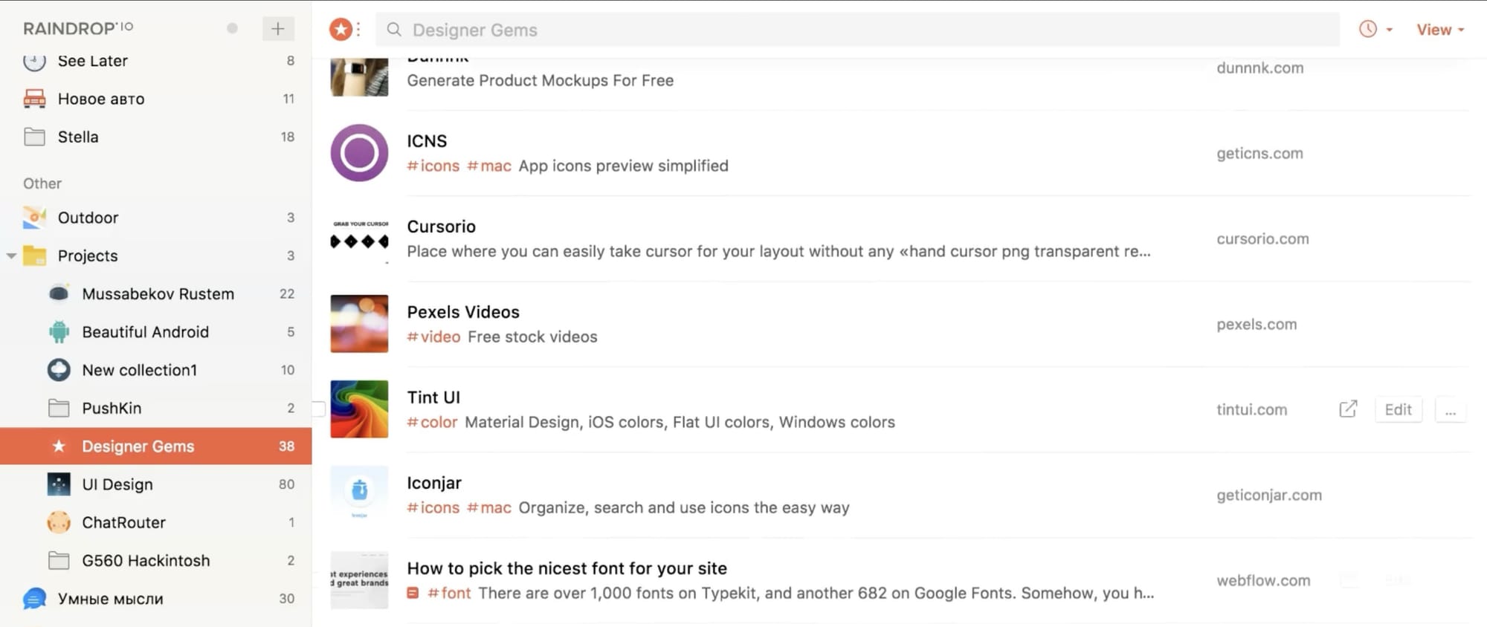This screenshot has height=627, width=1487.
Task: Select Outdoor collection label
Action: click(x=88, y=218)
